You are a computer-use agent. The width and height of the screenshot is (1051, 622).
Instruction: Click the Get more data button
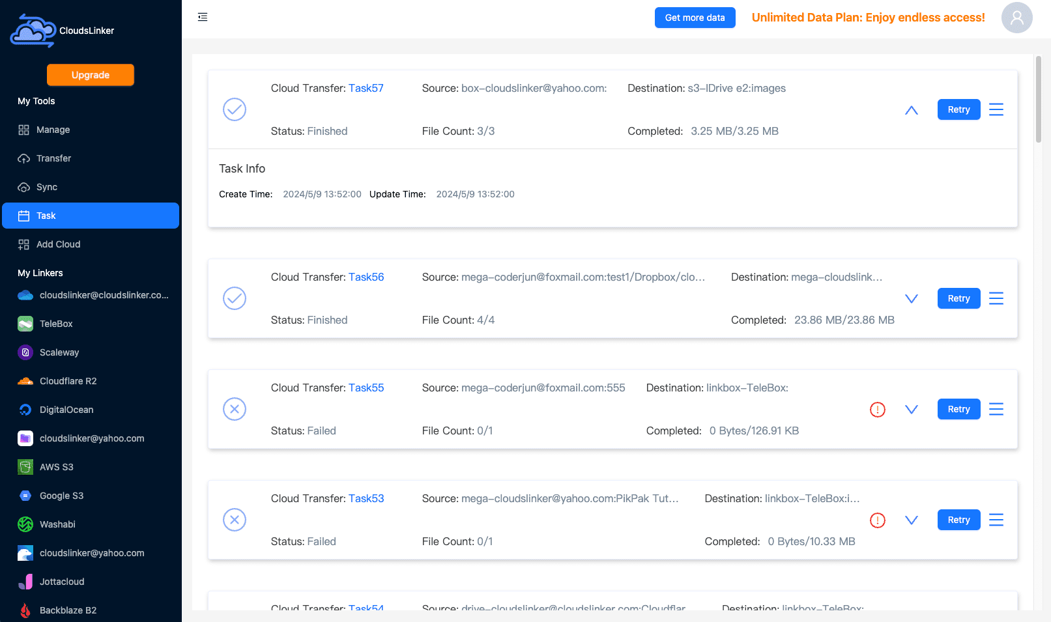[x=695, y=18]
